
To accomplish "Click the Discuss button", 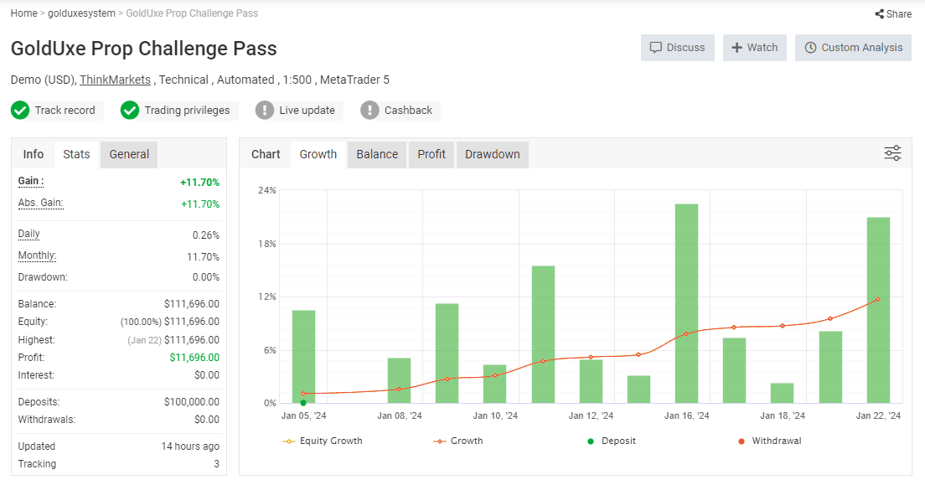I will pos(677,48).
